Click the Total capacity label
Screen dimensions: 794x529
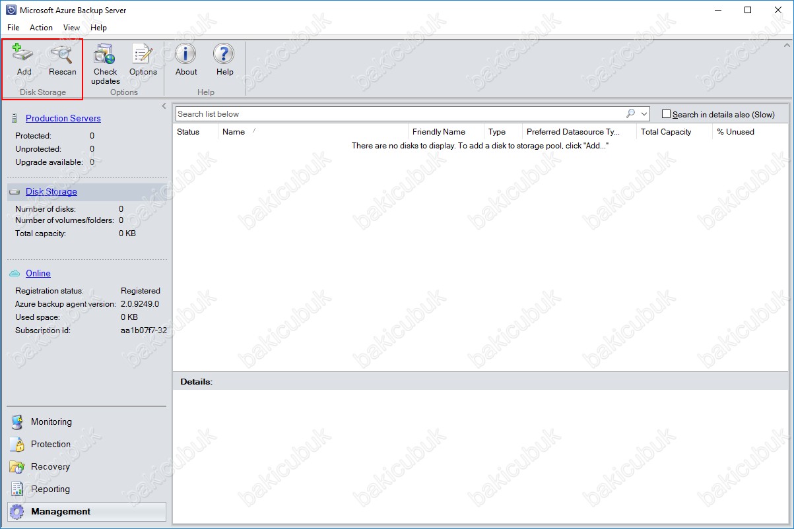(40, 233)
